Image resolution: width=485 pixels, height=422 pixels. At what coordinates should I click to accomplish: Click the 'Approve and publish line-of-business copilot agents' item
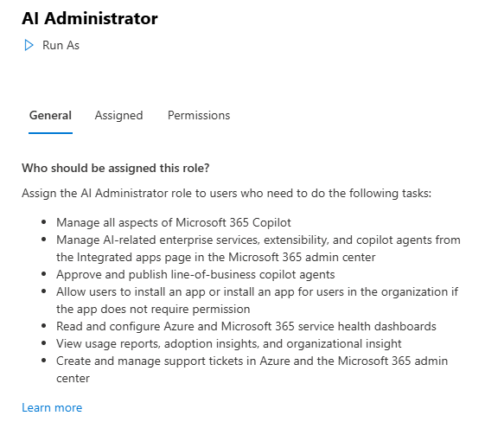[195, 275]
